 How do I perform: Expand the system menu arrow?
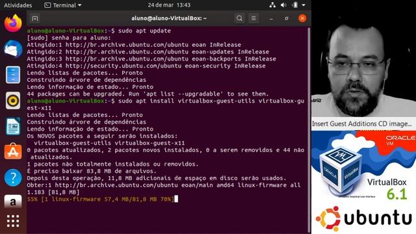[x=304, y=5]
